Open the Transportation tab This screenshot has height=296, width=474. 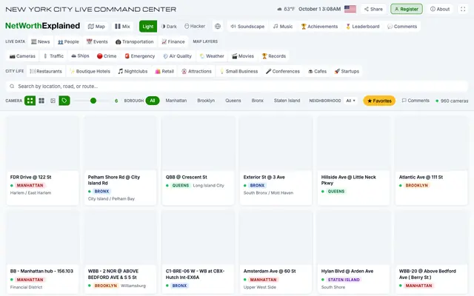point(135,41)
